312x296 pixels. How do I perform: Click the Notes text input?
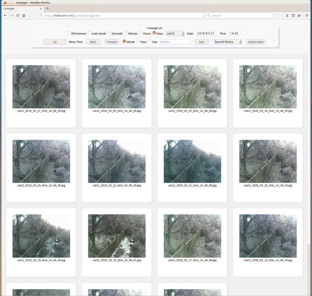(175, 42)
